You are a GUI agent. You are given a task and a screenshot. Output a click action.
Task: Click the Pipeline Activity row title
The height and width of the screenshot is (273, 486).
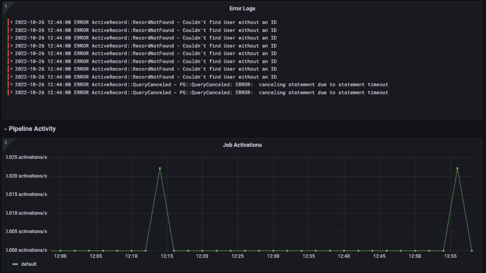click(32, 129)
